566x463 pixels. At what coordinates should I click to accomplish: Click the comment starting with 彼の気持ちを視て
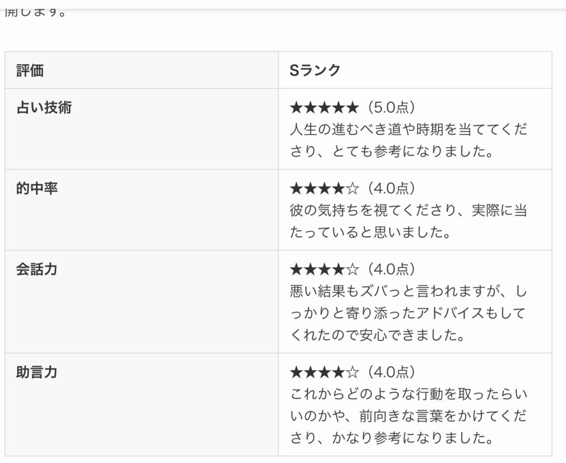pyautogui.click(x=408, y=221)
